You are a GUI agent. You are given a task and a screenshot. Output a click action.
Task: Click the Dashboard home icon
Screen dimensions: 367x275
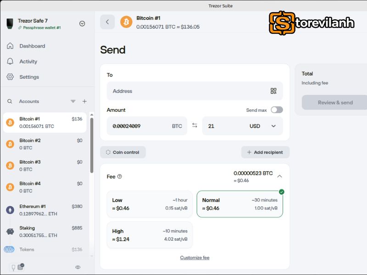click(10, 46)
